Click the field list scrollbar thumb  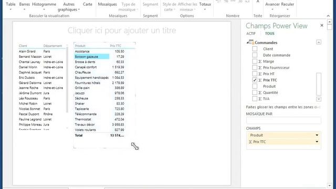pyautogui.click(x=319, y=84)
